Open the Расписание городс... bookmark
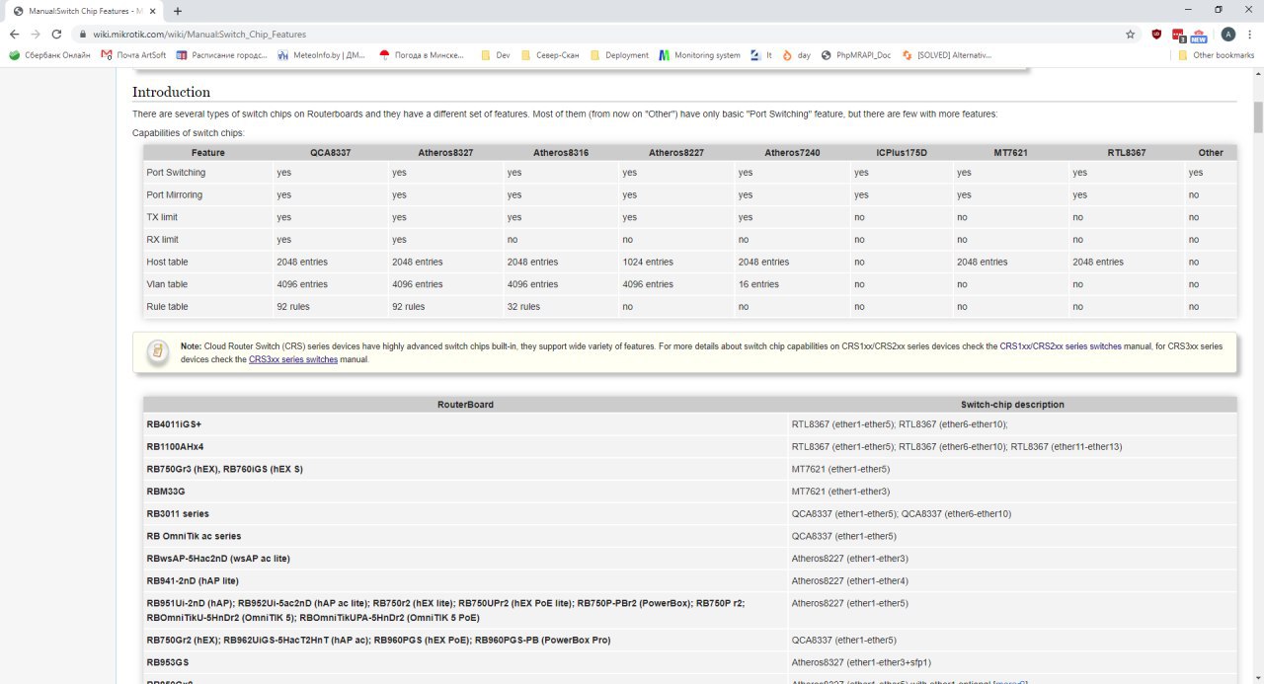 click(222, 55)
